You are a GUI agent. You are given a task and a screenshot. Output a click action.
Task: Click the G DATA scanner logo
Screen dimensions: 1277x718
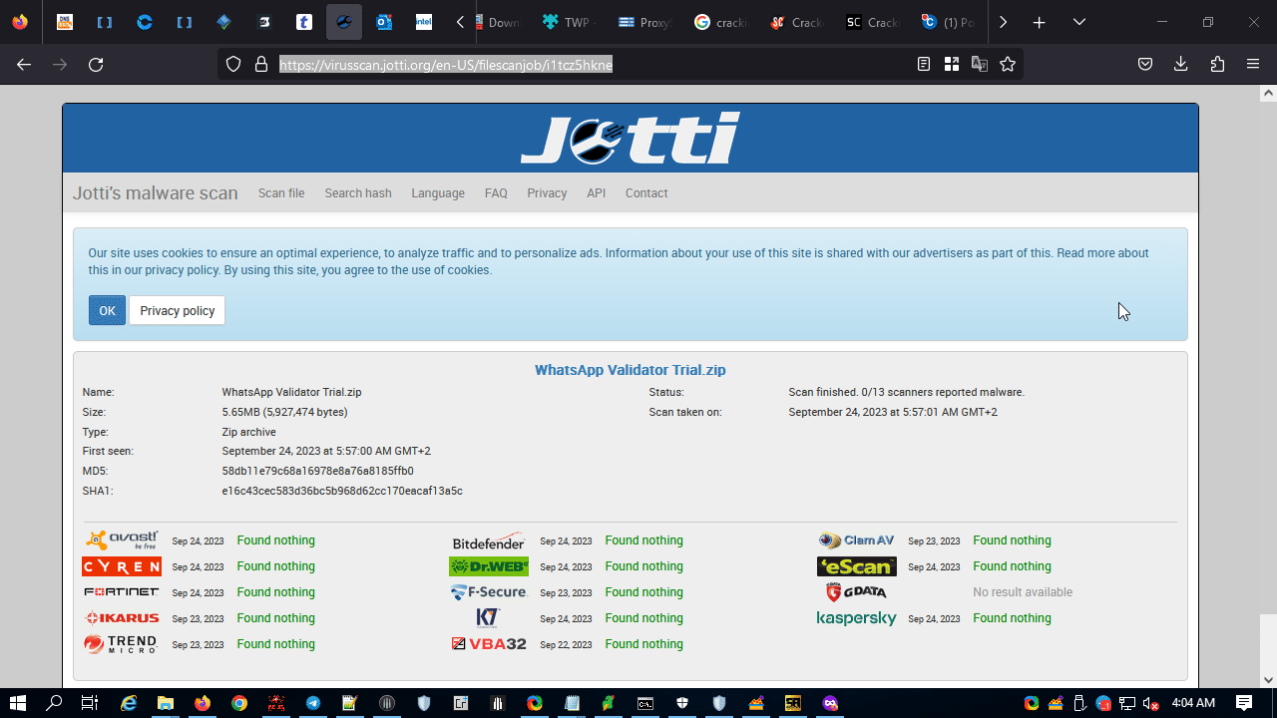pyautogui.click(x=857, y=592)
